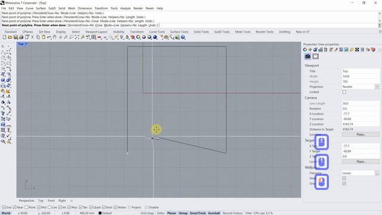
Task: Click the Save disk icon
Action: click(16, 37)
